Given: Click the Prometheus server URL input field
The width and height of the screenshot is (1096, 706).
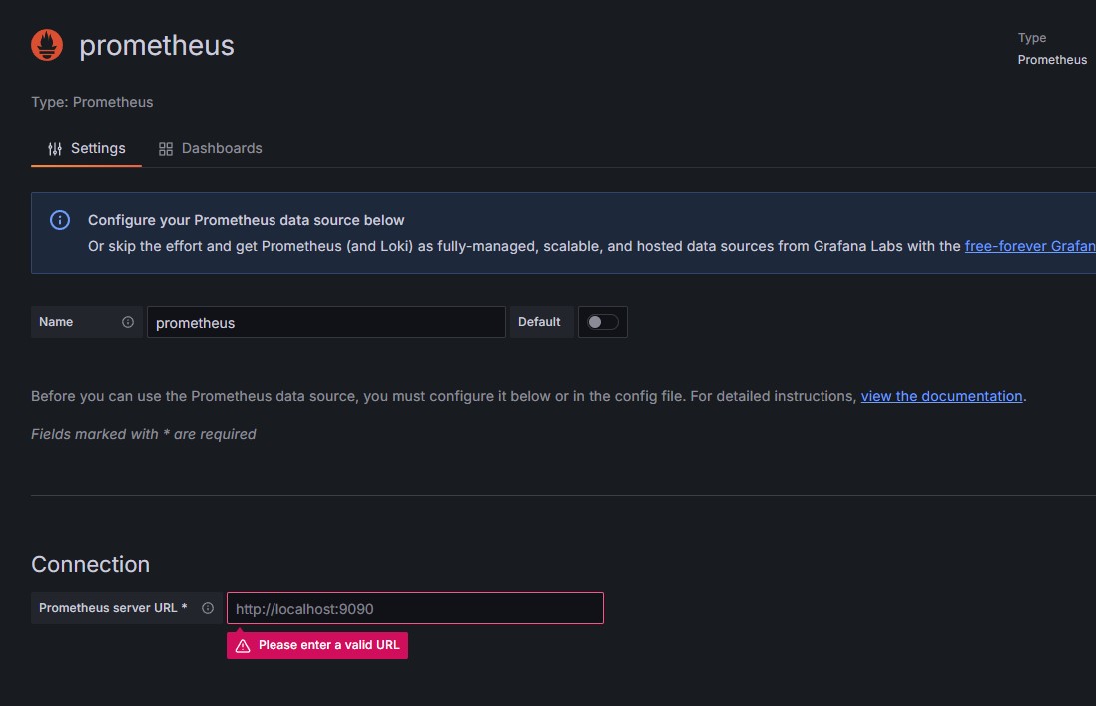Looking at the screenshot, I should (414, 607).
